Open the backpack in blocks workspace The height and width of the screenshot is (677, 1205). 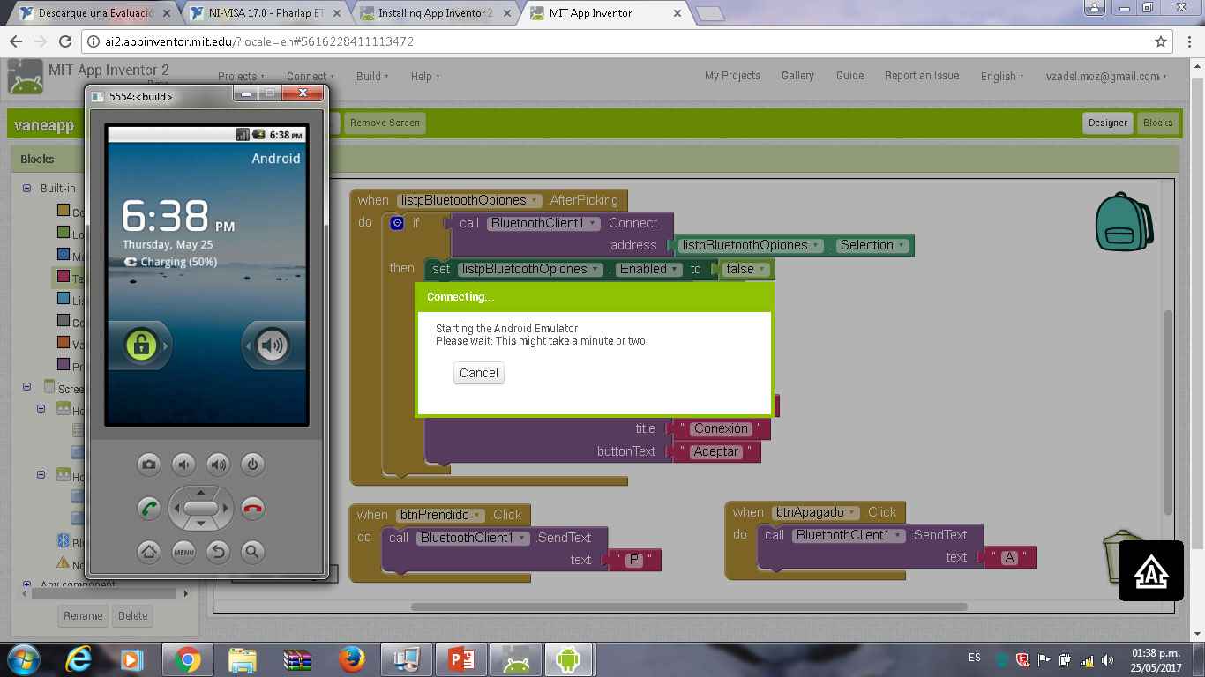tap(1122, 222)
